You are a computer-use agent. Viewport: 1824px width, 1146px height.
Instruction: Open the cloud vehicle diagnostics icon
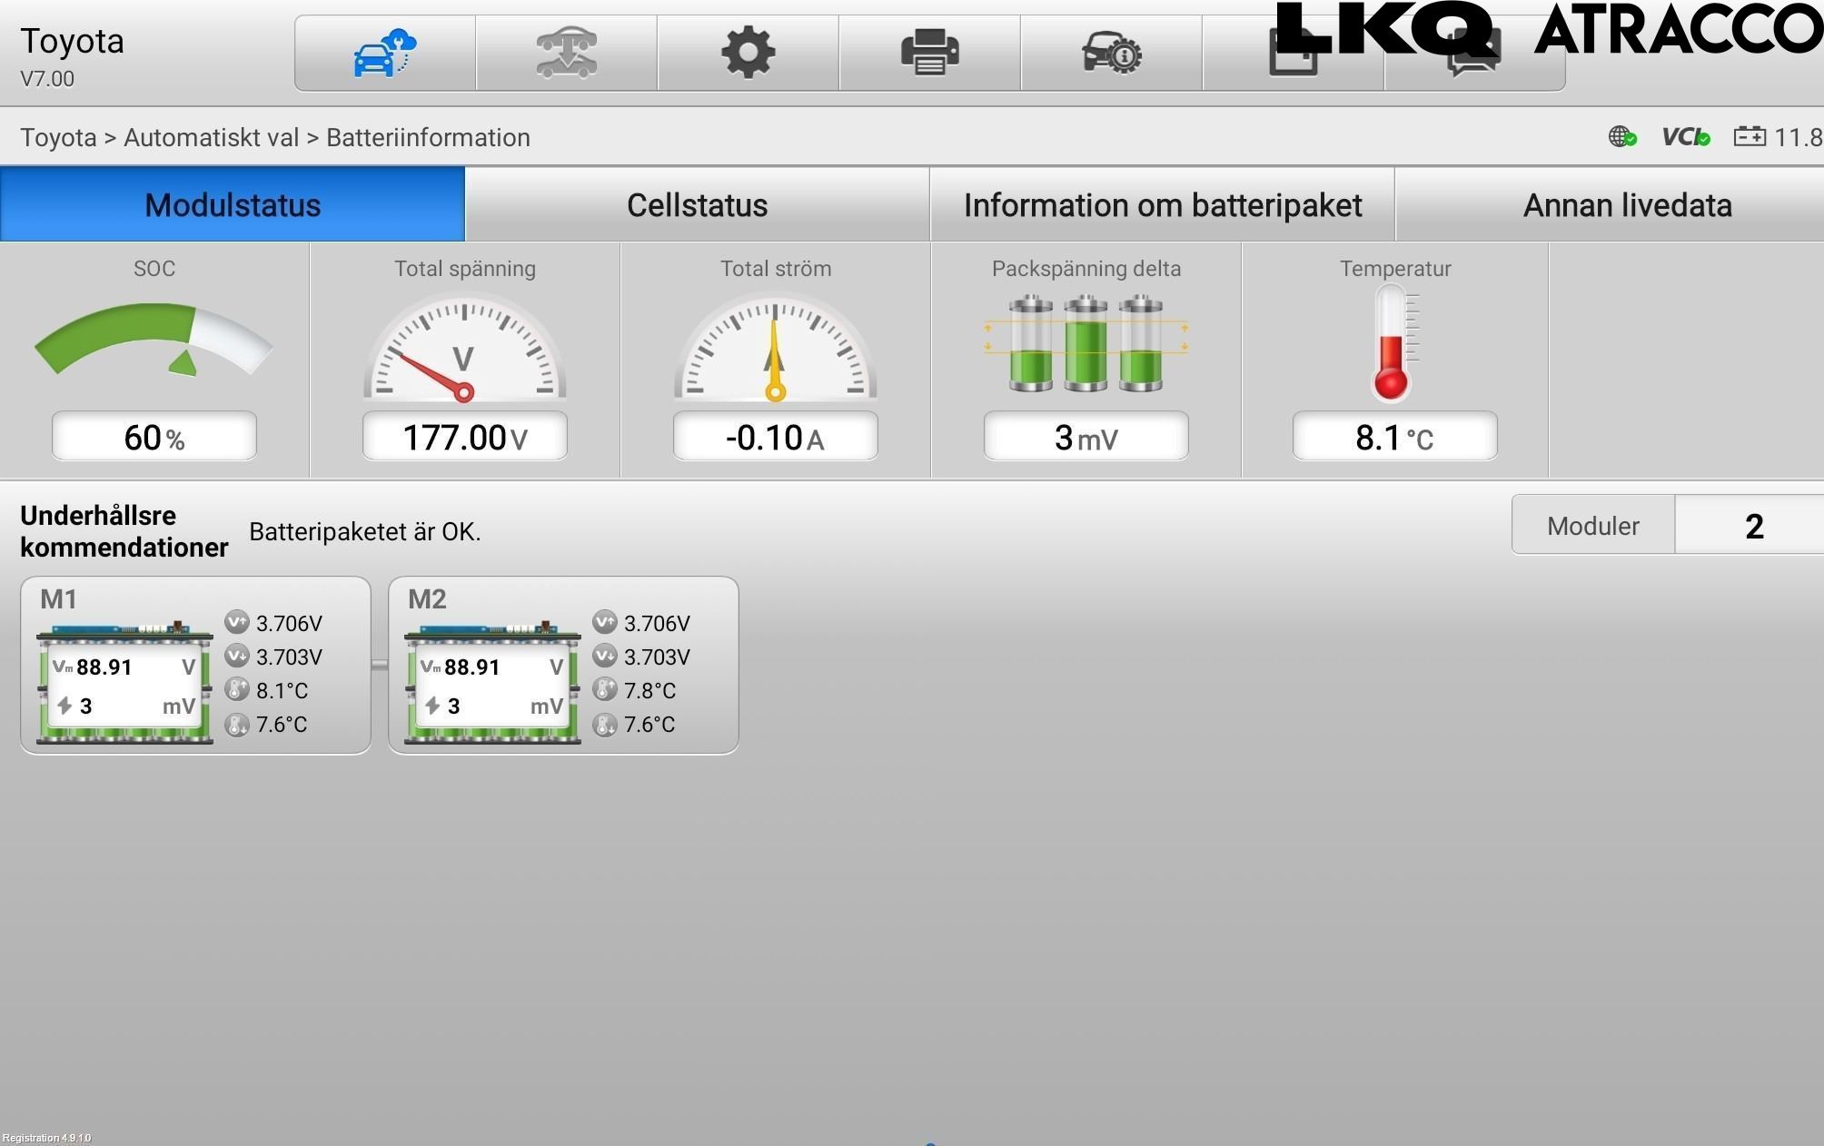click(384, 53)
